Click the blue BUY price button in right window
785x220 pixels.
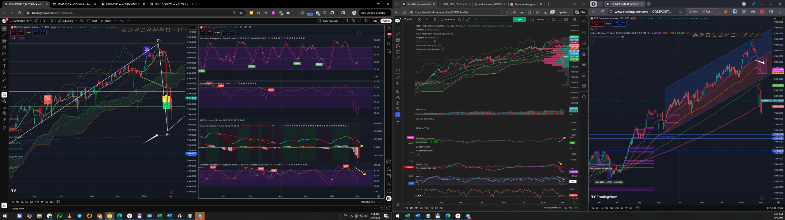coord(619,23)
